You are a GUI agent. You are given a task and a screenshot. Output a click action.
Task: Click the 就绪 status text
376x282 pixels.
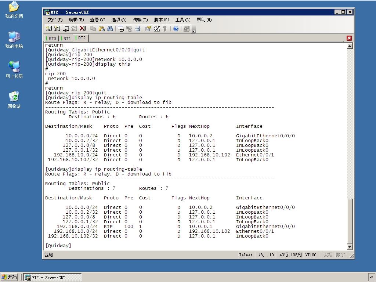[48, 255]
